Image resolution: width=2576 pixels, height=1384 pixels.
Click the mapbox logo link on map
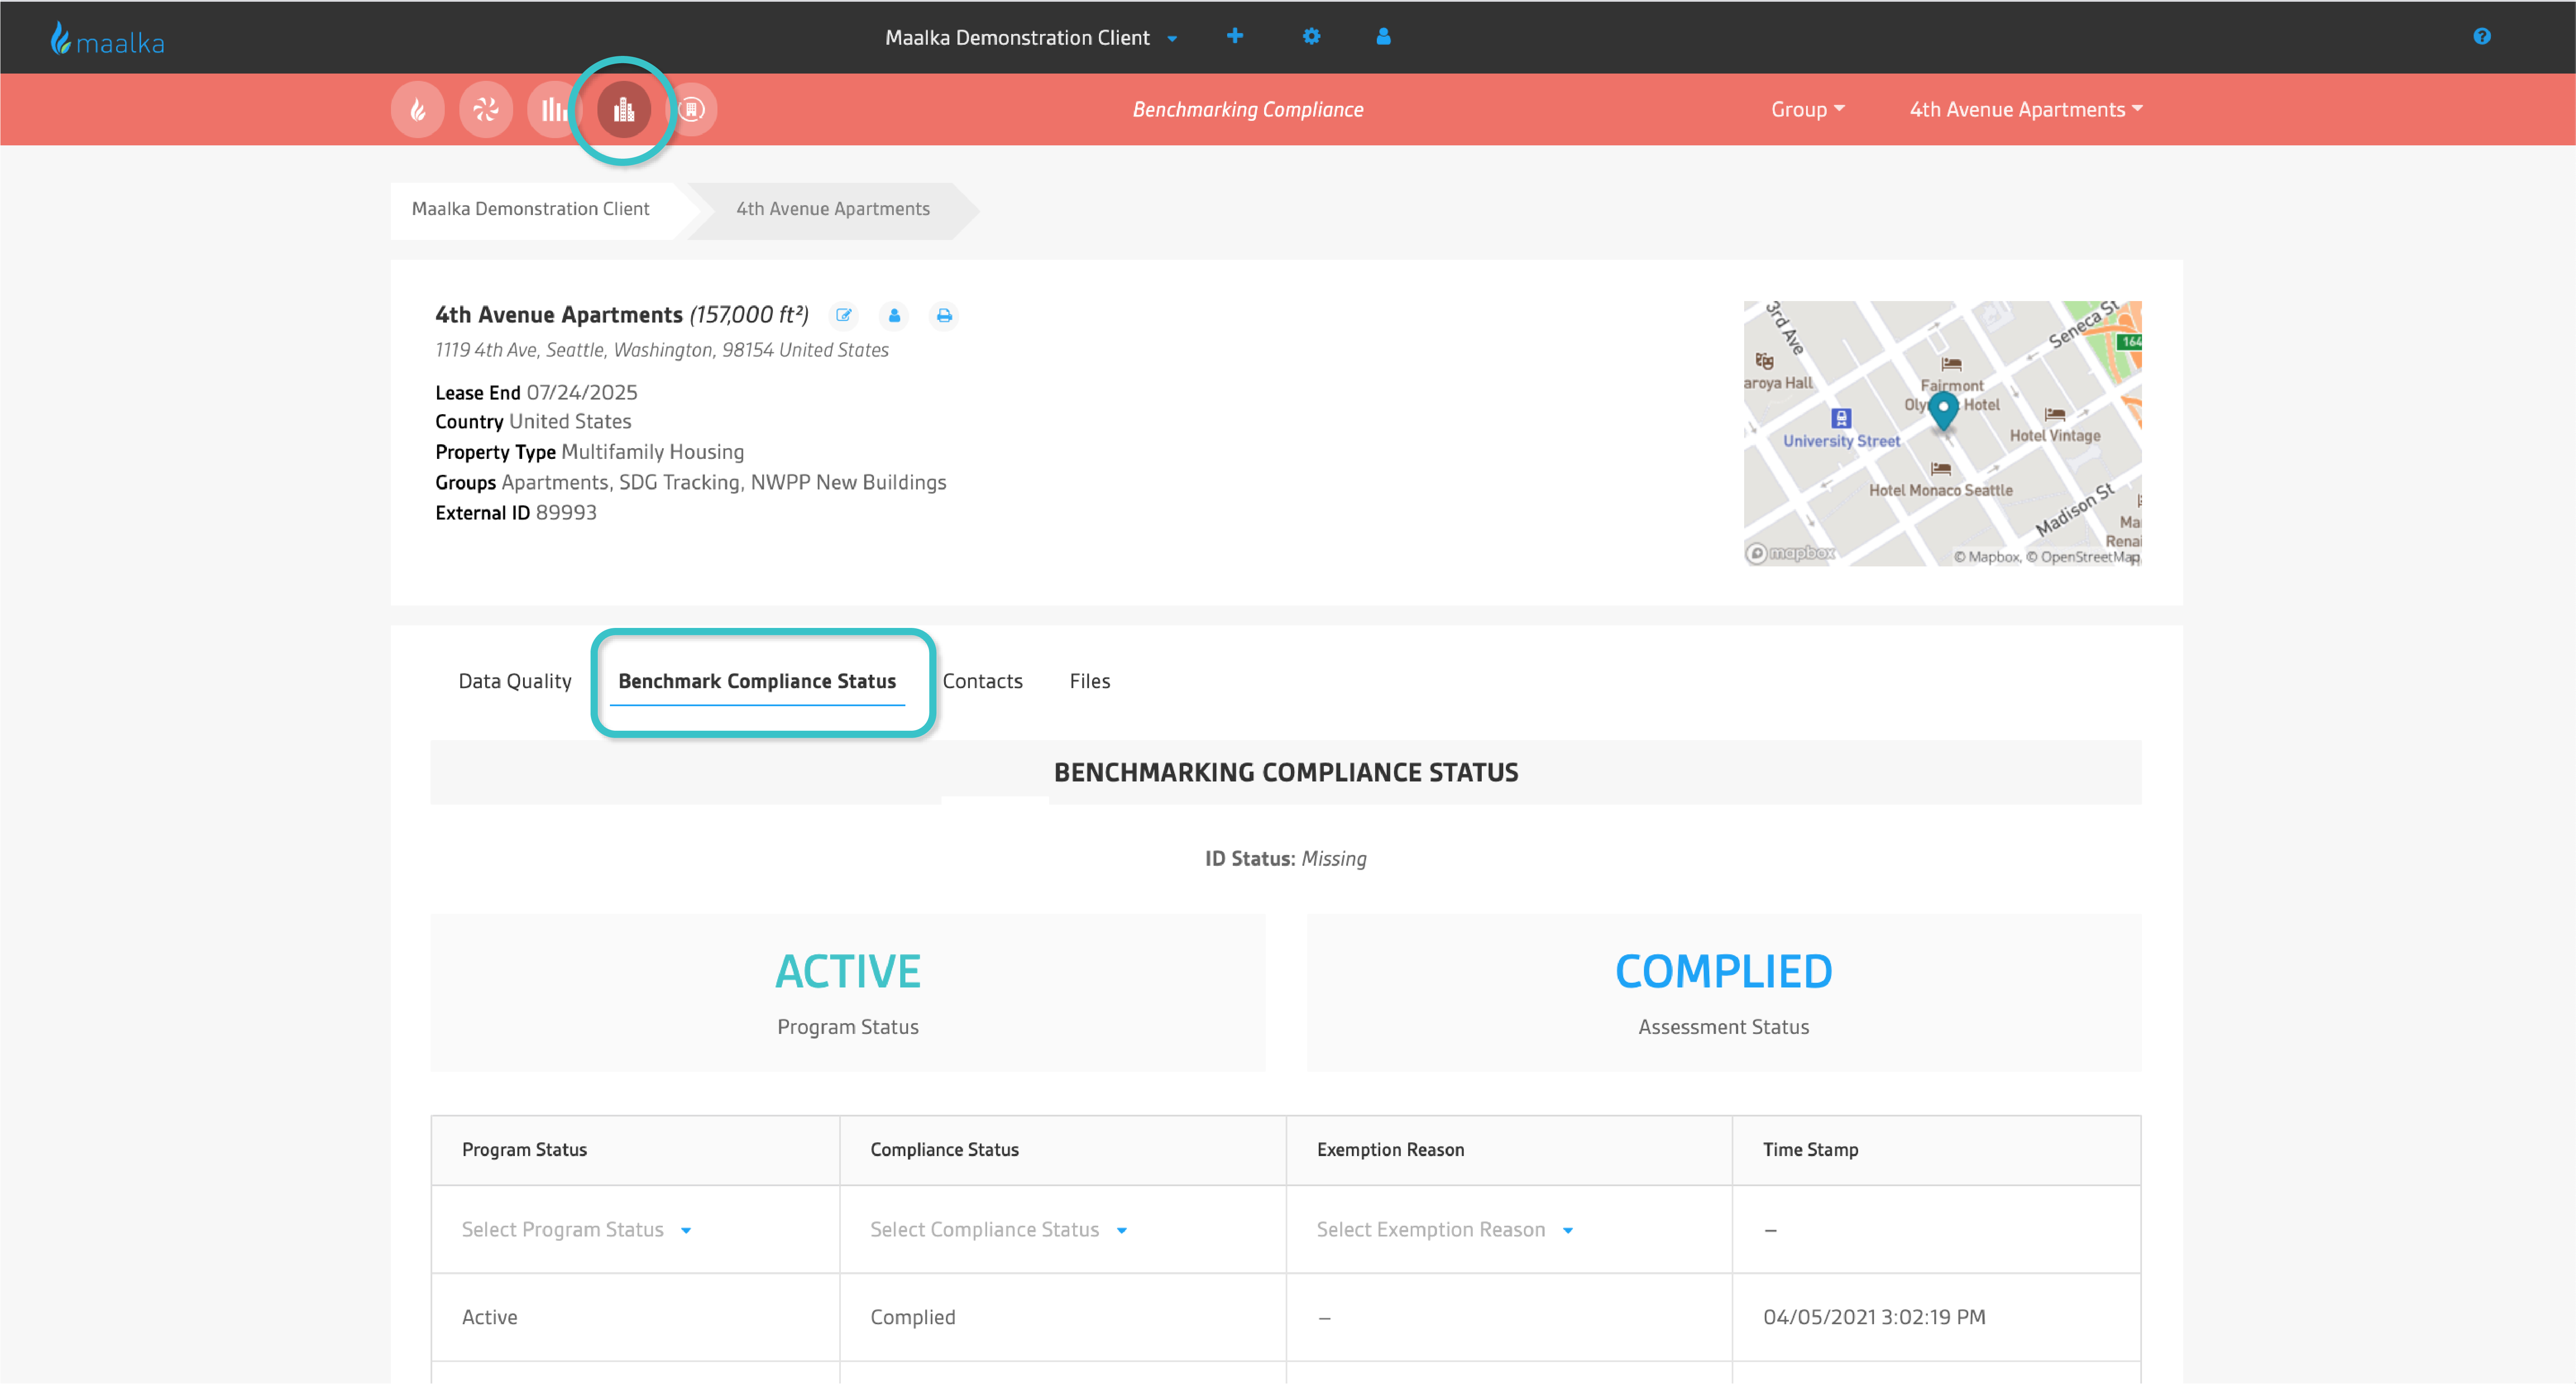[x=1790, y=553]
